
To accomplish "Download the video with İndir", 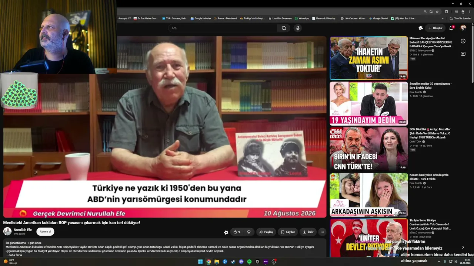I will click(308, 232).
